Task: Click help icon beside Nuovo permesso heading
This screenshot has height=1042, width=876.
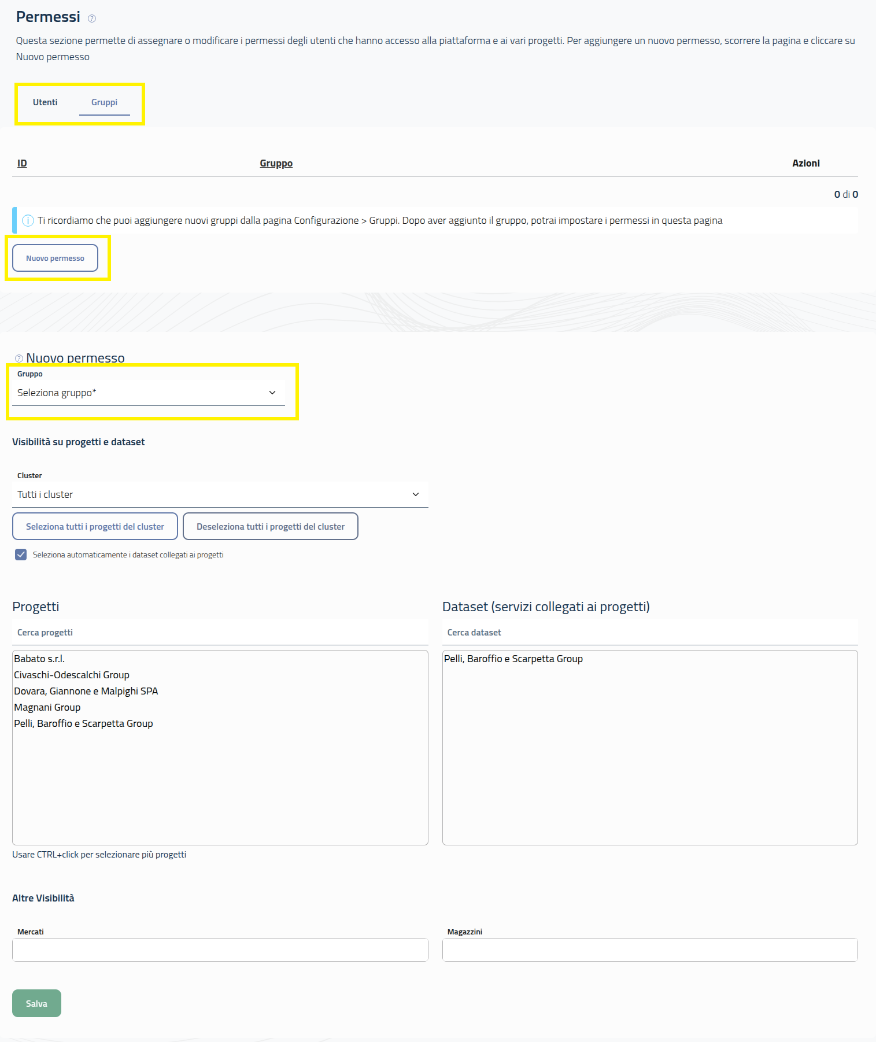Action: (19, 359)
